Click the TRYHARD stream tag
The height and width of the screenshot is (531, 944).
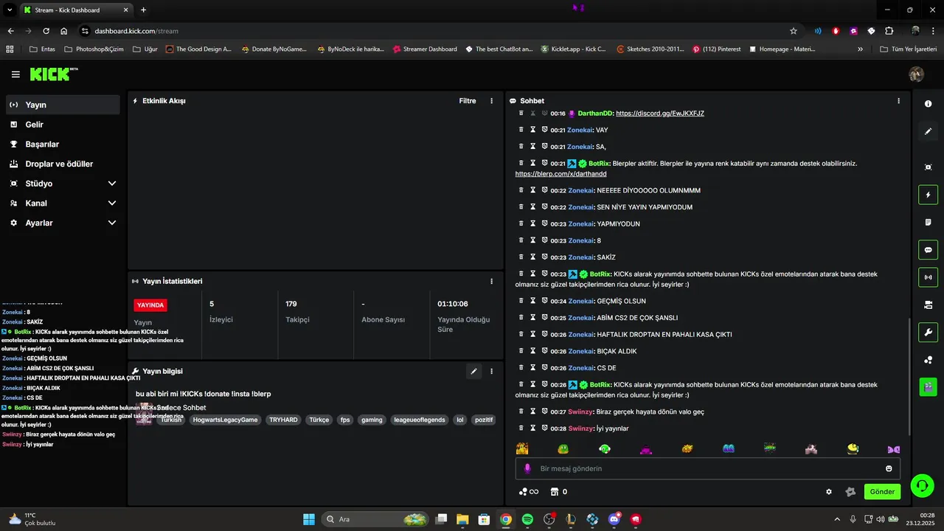(x=283, y=420)
